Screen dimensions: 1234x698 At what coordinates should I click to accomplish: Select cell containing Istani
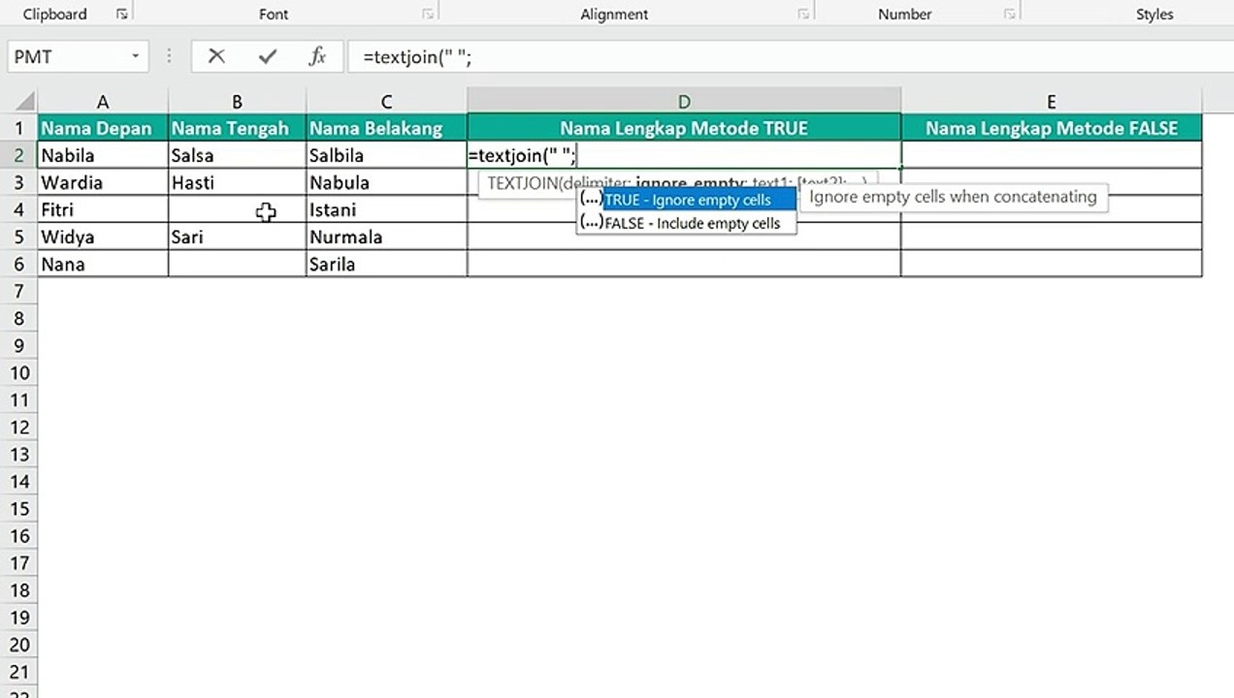[386, 209]
